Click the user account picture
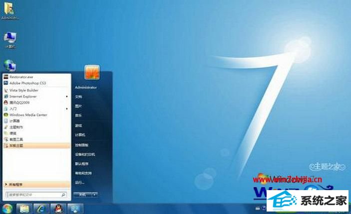The width and height of the screenshot is (351, 214). pos(92,72)
